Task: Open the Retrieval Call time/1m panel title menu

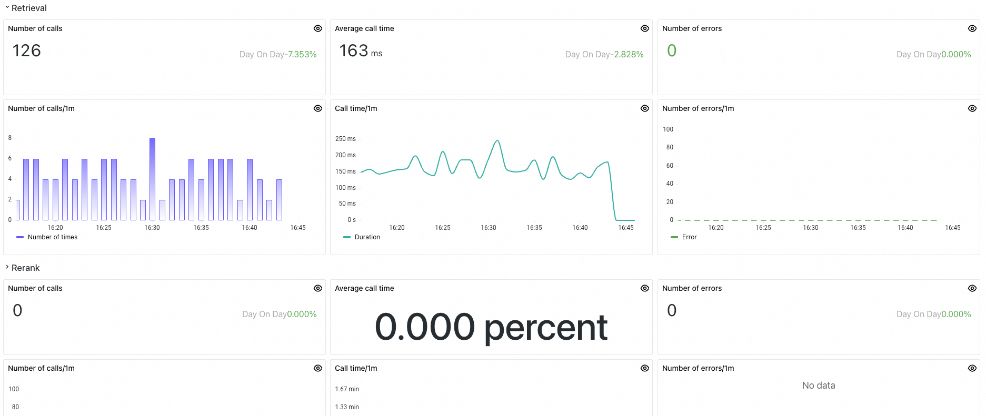Action: [x=356, y=108]
